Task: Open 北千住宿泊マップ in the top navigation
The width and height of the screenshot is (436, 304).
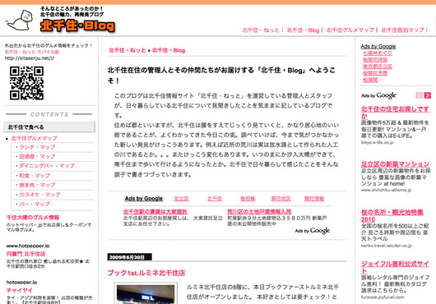Action: [x=402, y=30]
